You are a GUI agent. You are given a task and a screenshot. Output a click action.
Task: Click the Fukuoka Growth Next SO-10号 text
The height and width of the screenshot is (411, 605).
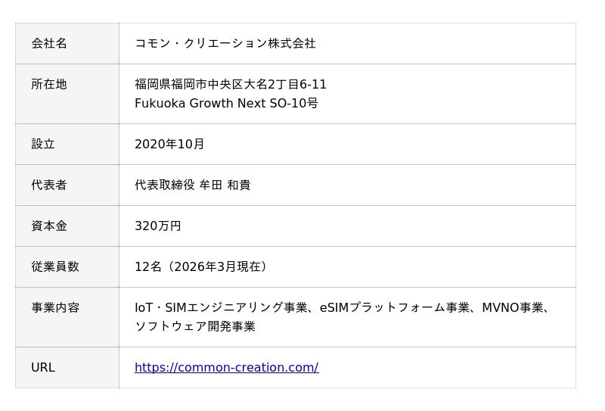click(x=226, y=104)
